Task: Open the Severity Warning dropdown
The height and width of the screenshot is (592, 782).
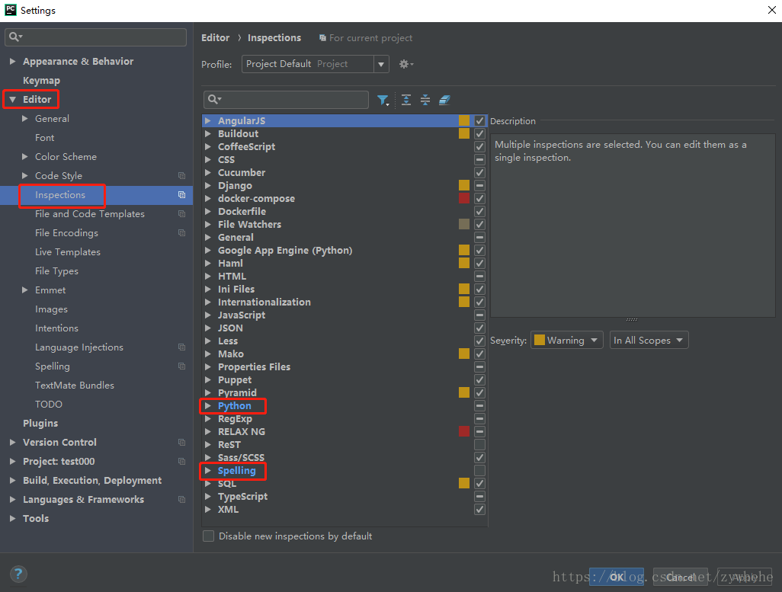Action: 566,340
